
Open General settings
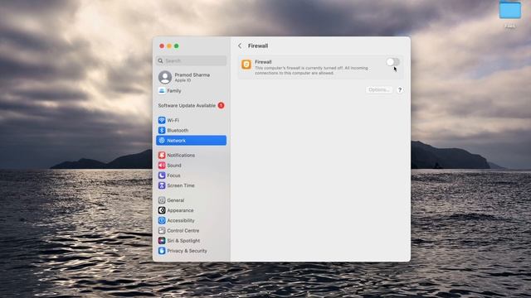pos(192,200)
